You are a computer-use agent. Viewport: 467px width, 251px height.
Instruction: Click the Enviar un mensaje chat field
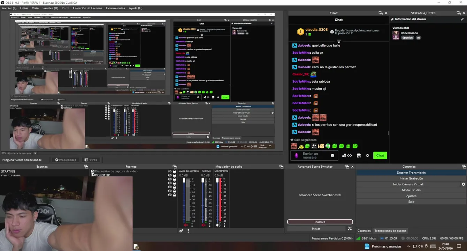[314, 155]
